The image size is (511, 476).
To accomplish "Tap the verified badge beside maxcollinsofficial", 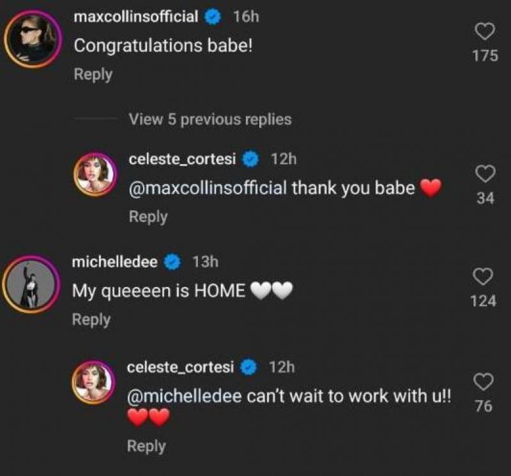I will tap(213, 18).
